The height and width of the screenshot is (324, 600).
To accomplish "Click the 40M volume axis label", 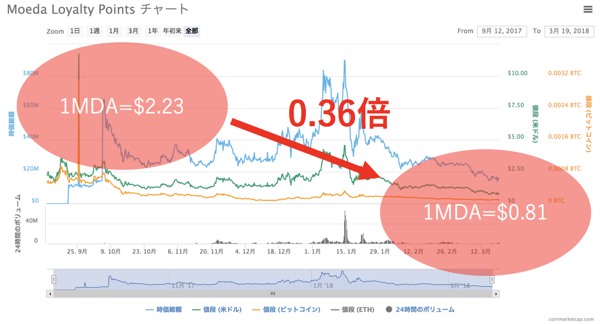I will pos(31,221).
